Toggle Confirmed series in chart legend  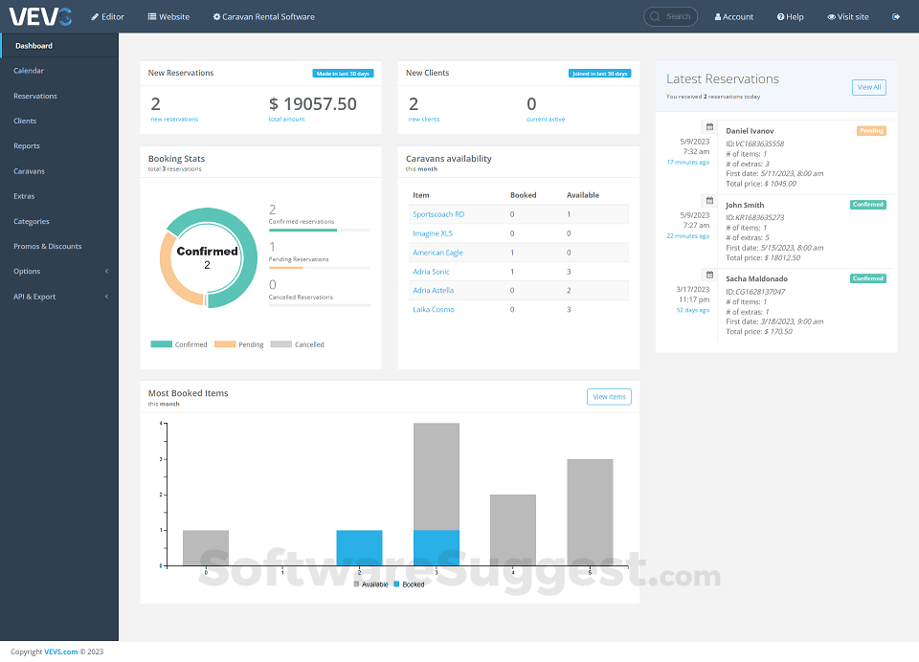179,344
